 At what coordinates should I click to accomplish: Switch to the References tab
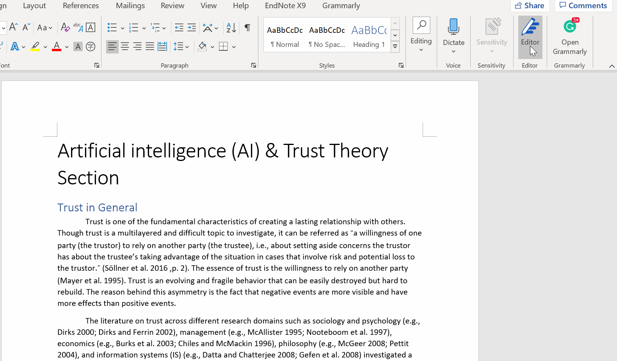tap(81, 6)
